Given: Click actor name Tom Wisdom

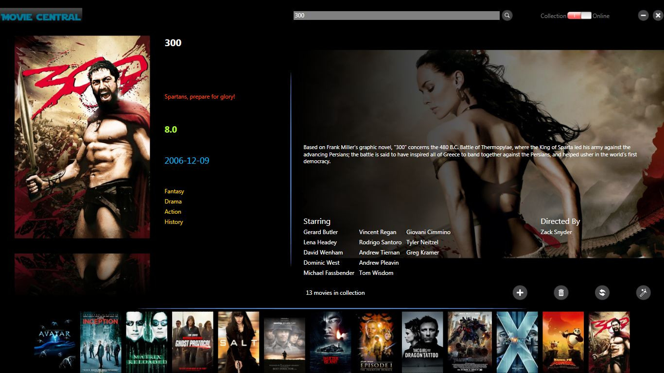Looking at the screenshot, I should tap(376, 273).
